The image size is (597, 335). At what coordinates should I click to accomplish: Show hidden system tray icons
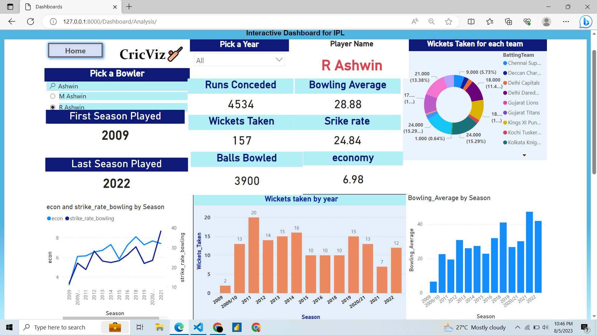517,327
